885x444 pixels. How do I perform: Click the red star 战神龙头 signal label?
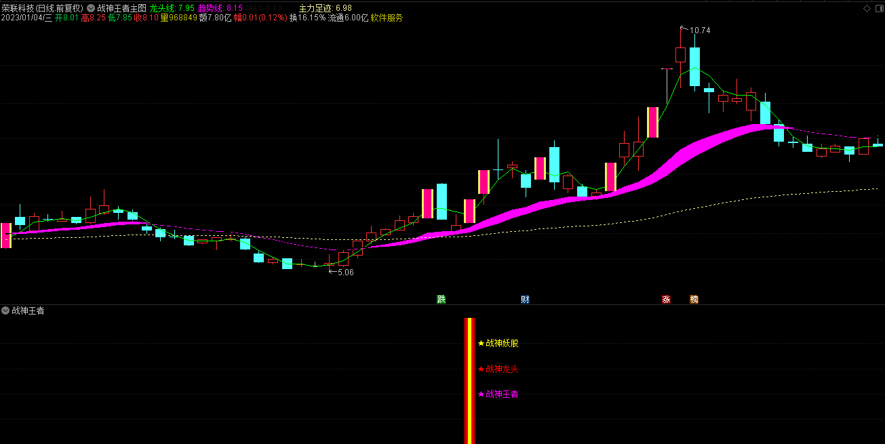tap(498, 369)
